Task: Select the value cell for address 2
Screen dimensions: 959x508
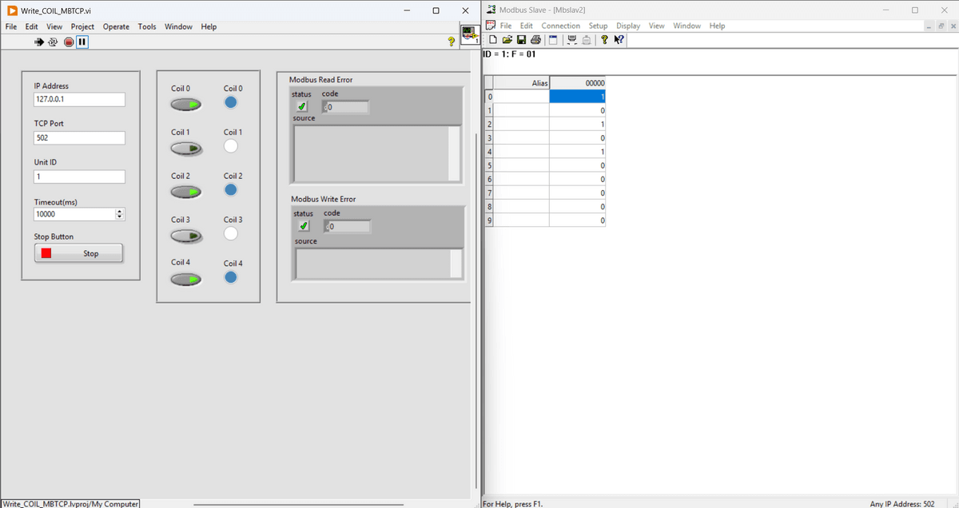Action: [578, 124]
